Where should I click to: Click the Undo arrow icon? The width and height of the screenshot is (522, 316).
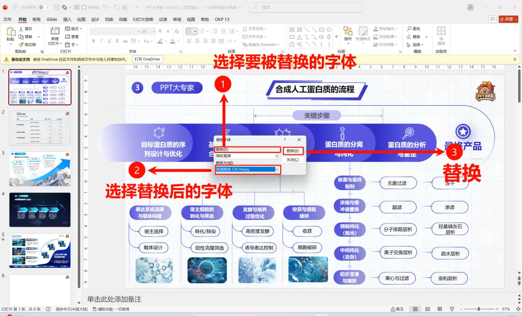coord(105,7)
